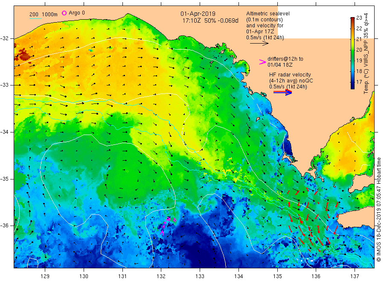Click the 'drifters@12h to' label
Viewport: 384px width, 282px height.
[x=285, y=59]
